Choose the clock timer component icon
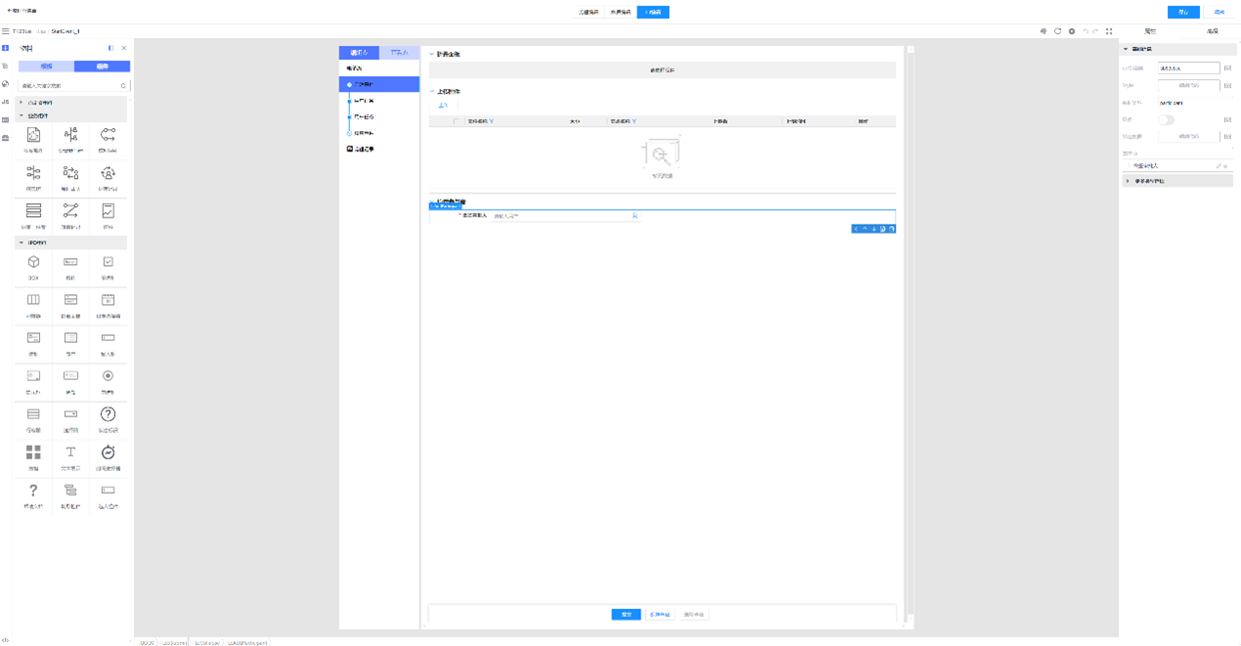 [108, 452]
